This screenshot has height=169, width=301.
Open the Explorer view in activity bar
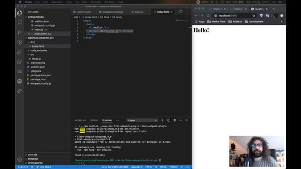(19, 13)
